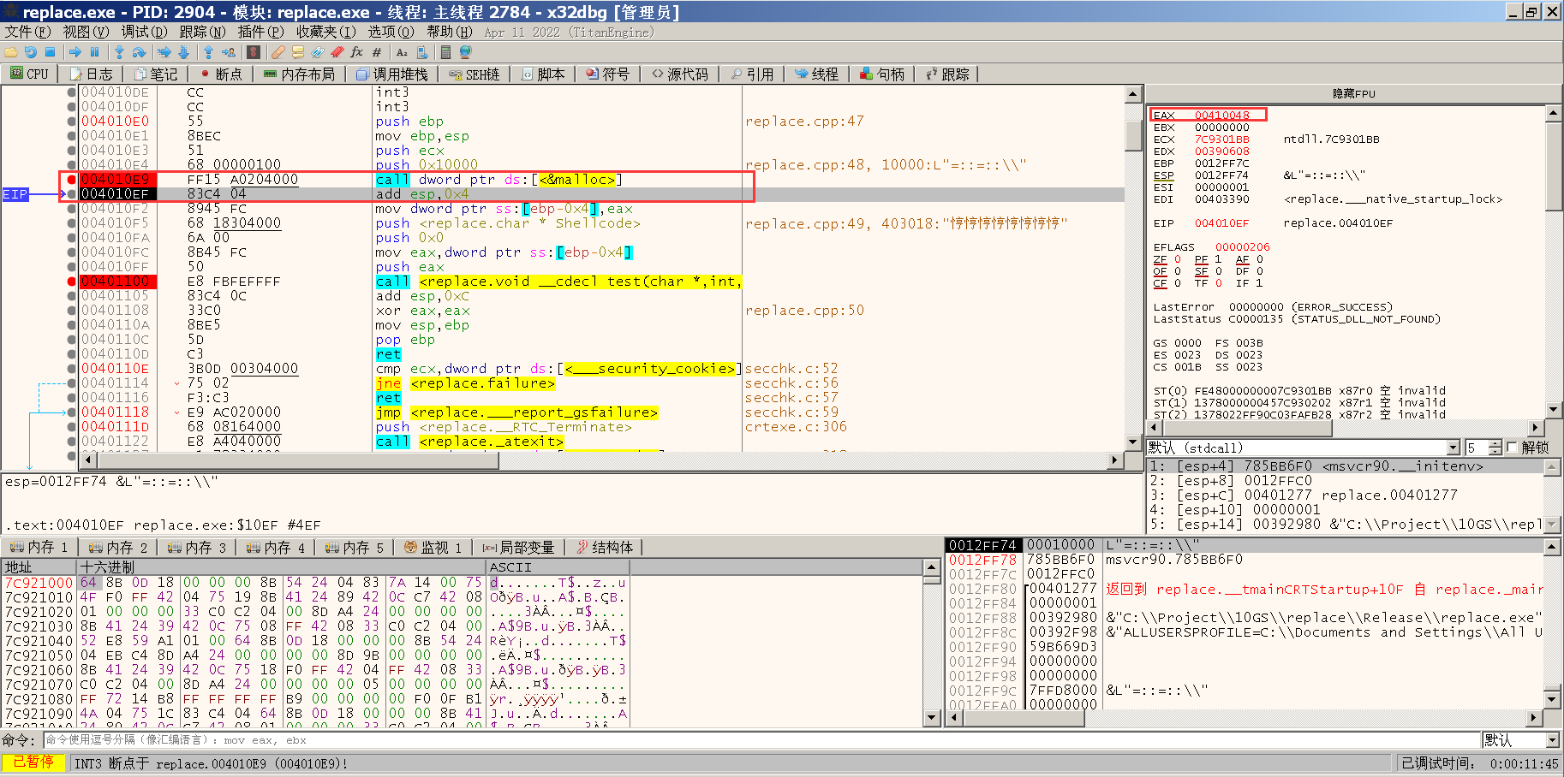1564x777 pixels.
Task: Pause execution with the pause icon
Action: tap(94, 52)
